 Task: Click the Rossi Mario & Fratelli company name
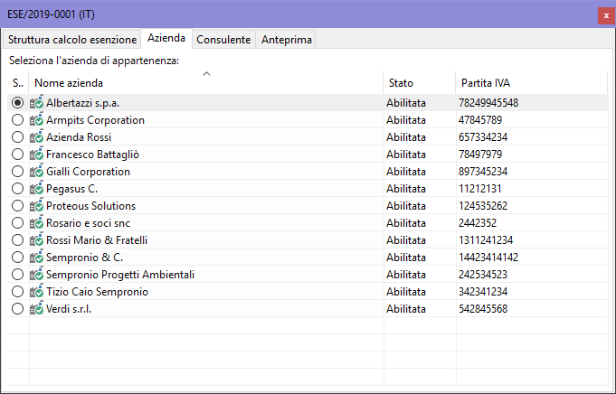point(97,240)
